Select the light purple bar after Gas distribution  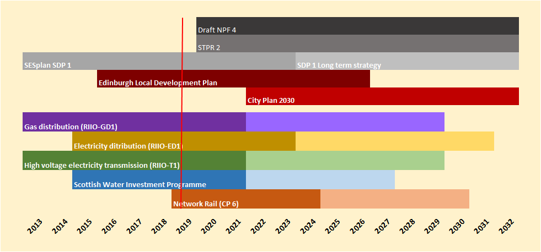pos(345,122)
